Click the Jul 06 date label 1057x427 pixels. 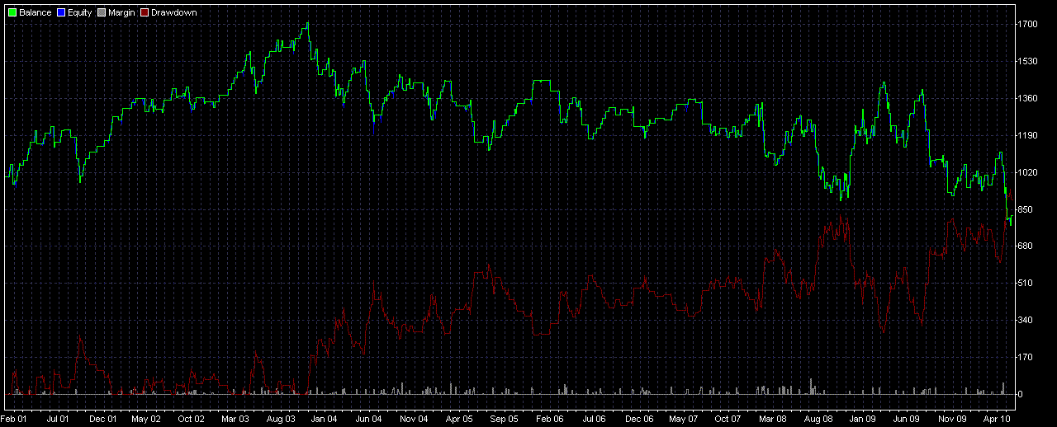tap(594, 419)
